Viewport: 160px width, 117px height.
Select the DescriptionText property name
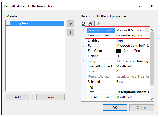(x=99, y=35)
